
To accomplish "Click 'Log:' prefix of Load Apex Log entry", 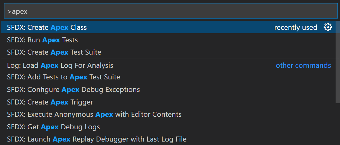I will (13, 65).
